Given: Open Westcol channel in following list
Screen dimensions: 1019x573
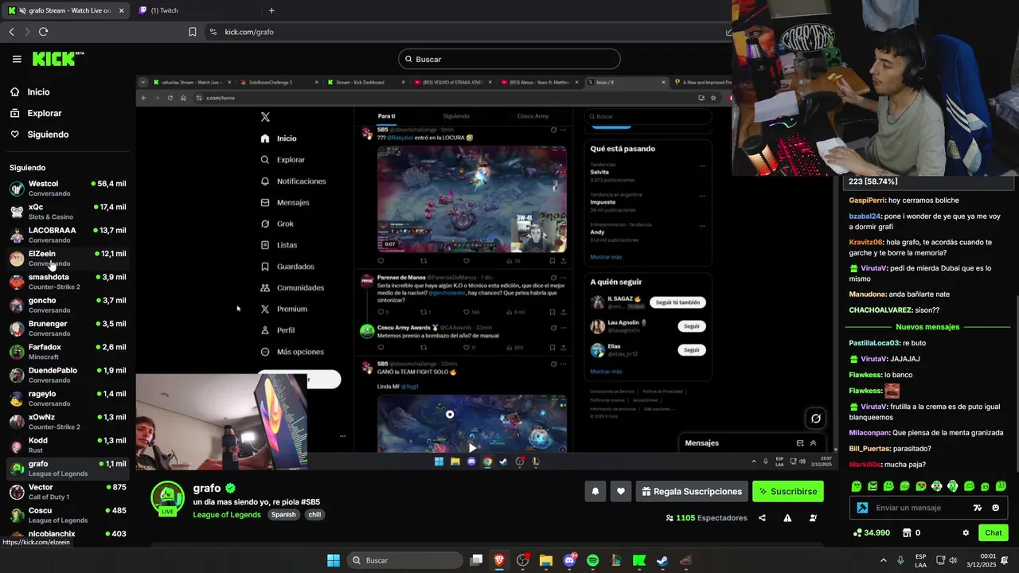Looking at the screenshot, I should click(68, 189).
